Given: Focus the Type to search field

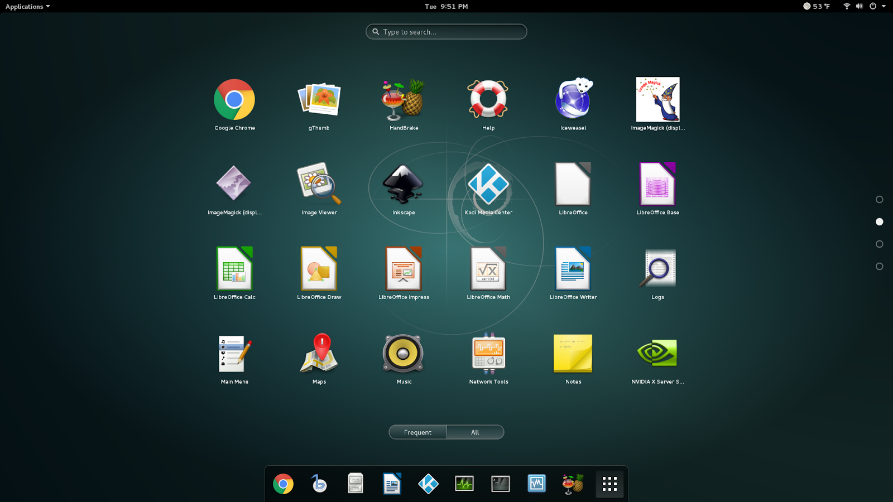Looking at the screenshot, I should pos(446,32).
